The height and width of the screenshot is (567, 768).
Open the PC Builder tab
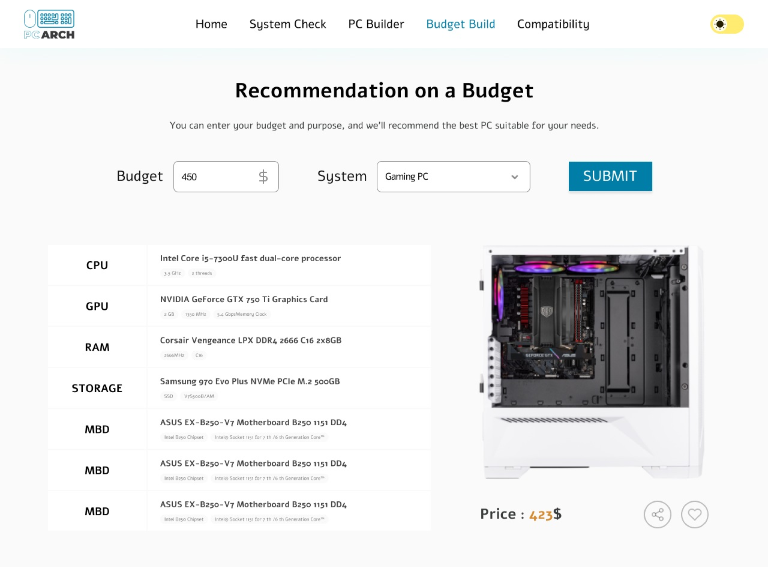(376, 24)
